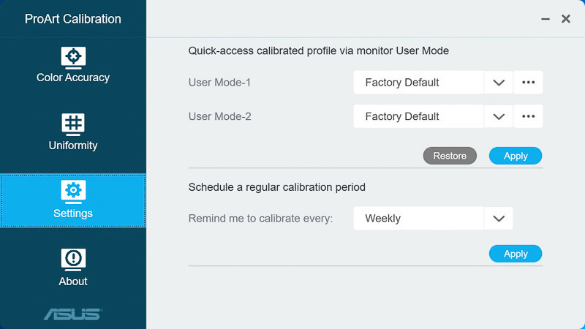Expand the calibration reminder period dropdown arrow
This screenshot has height=329, width=585.
(x=499, y=218)
